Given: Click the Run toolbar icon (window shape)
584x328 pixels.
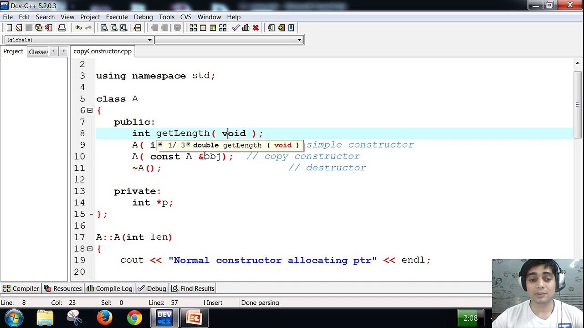Looking at the screenshot, I should pos(203,28).
